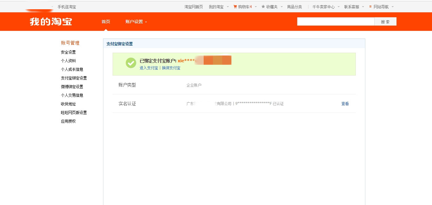Viewport: 432px width, 205px height.
Task: Click the 账户类型 label
Action: click(127, 85)
